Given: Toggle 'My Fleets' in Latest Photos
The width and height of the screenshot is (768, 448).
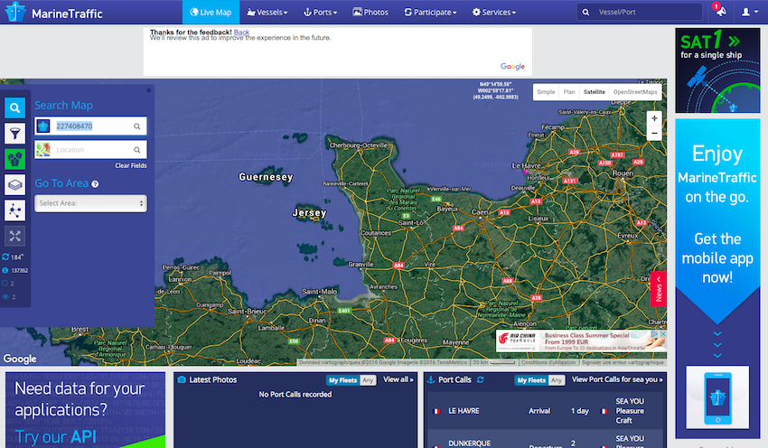Looking at the screenshot, I should coord(341,380).
